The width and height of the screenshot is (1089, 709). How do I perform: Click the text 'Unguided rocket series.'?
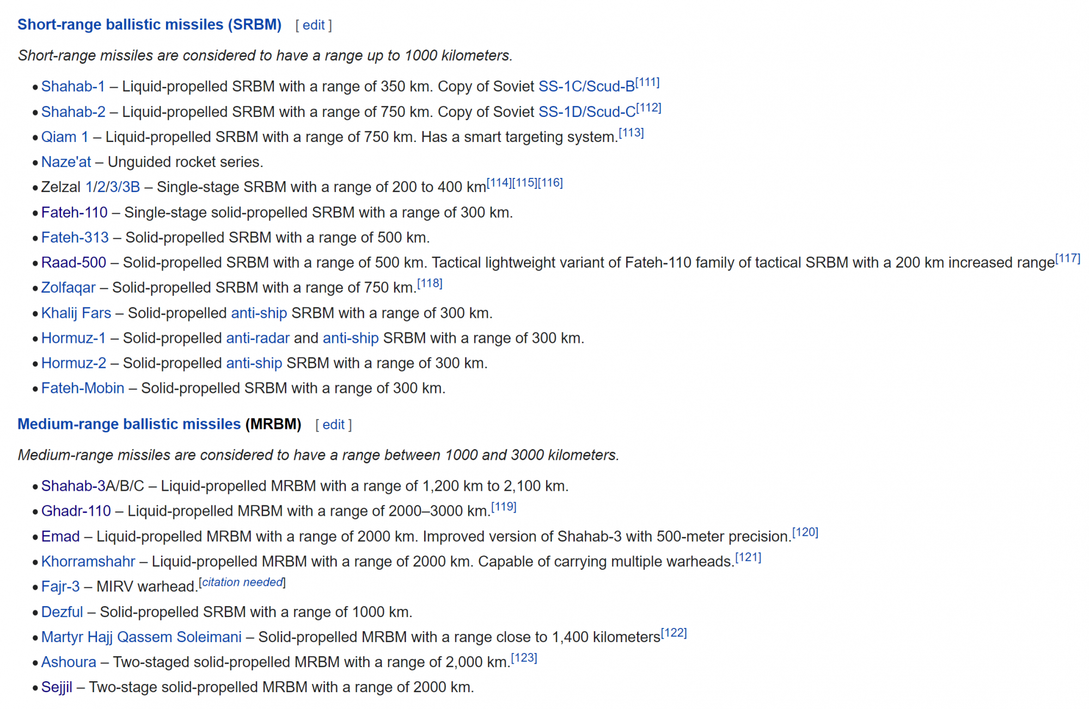click(186, 162)
